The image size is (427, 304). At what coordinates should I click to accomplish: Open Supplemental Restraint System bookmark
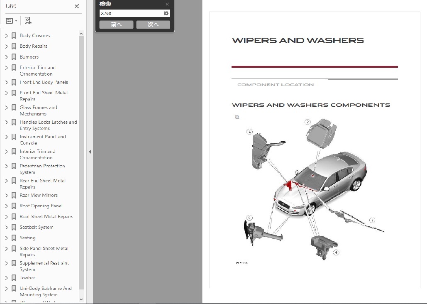pos(44,266)
